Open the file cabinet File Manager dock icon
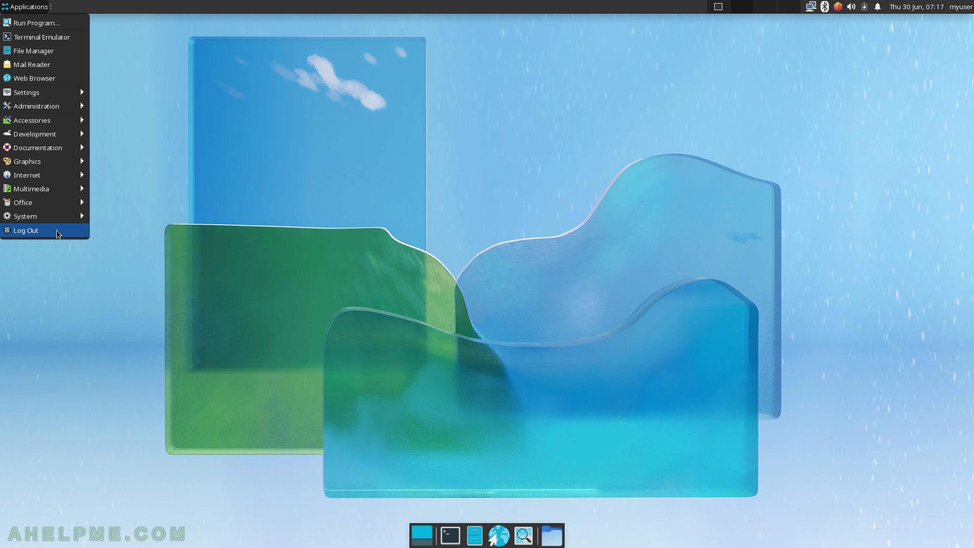This screenshot has width=974, height=548. (x=474, y=536)
